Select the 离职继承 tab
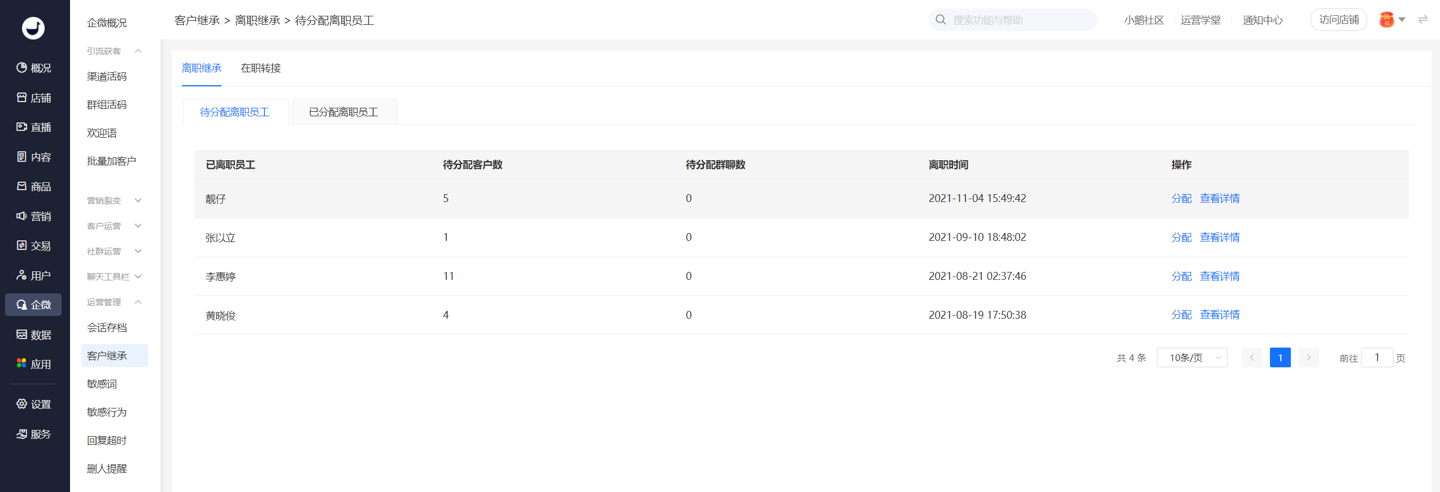The image size is (1440, 492). coord(202,68)
